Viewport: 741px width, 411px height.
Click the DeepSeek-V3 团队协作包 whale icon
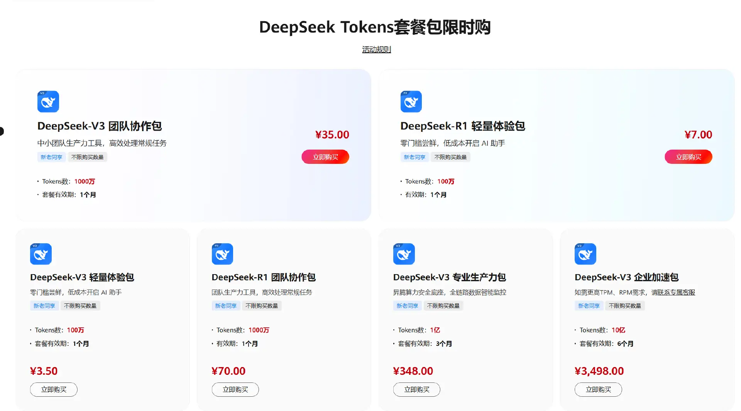[x=48, y=101]
